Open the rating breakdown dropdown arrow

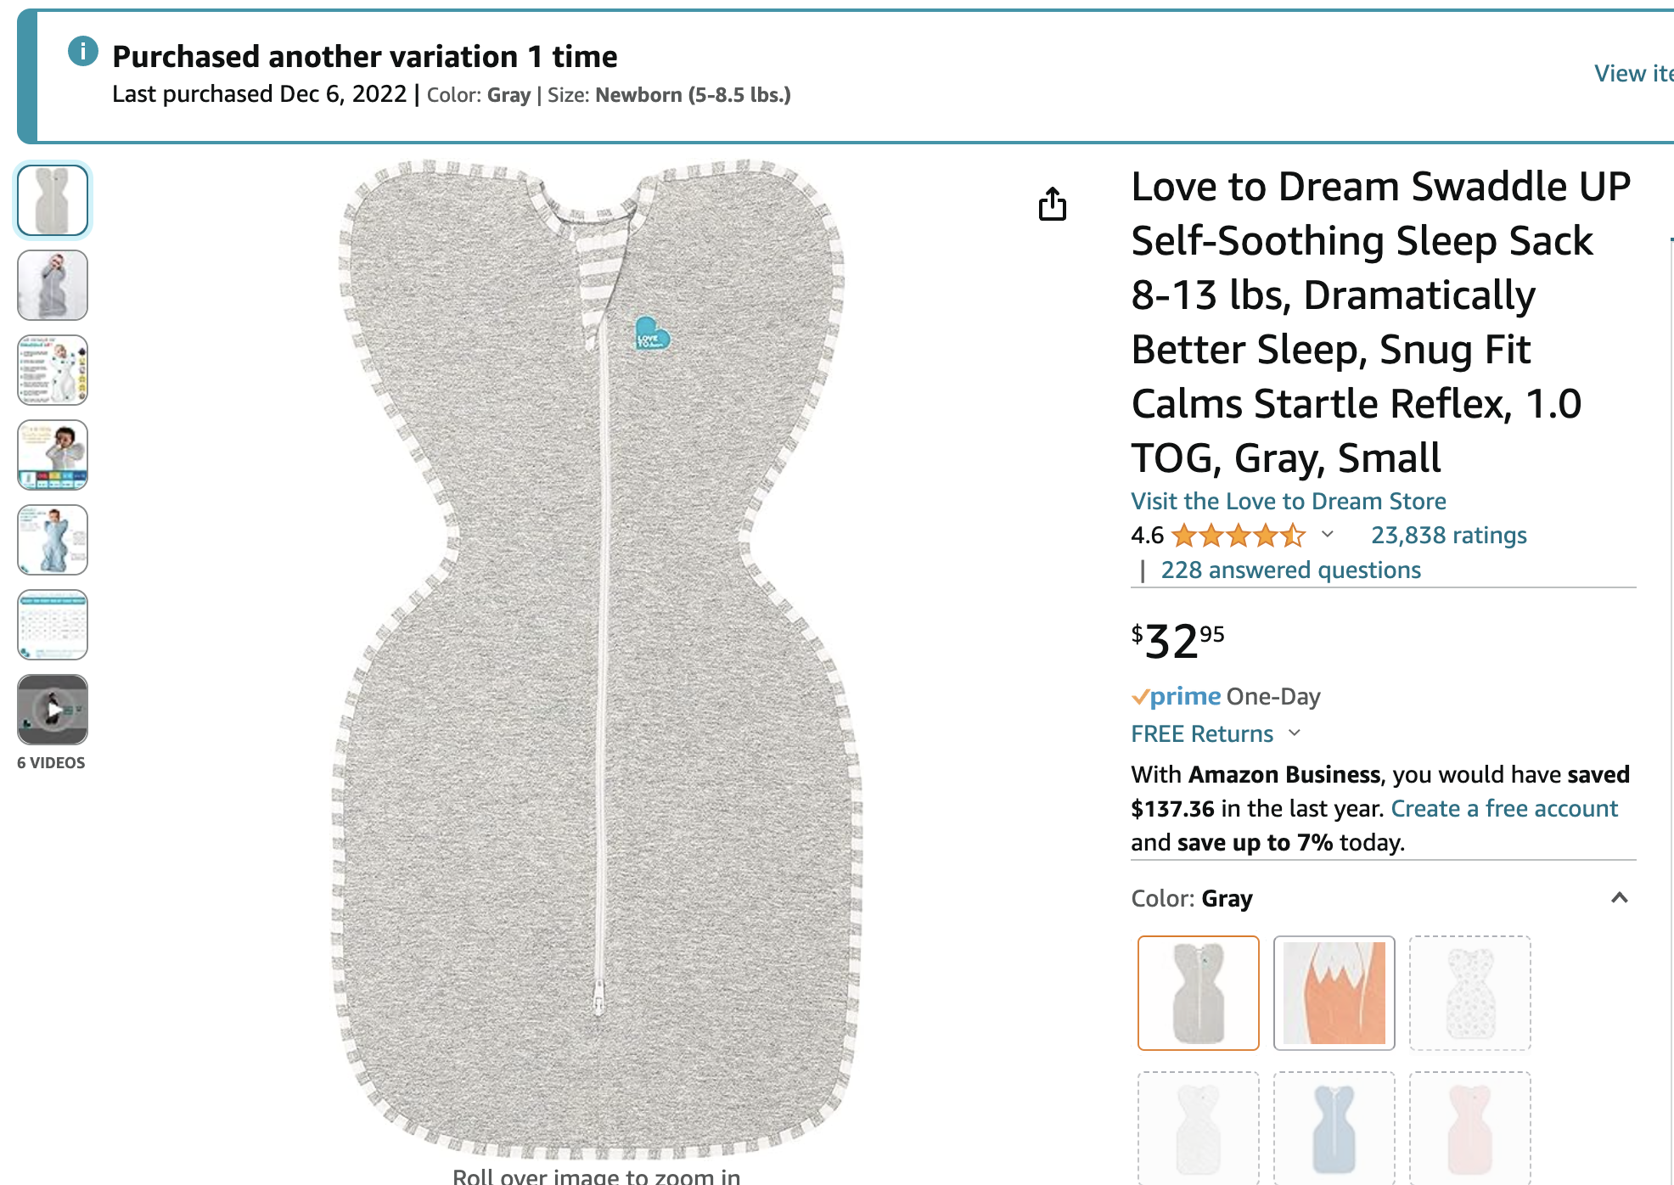click(x=1328, y=535)
